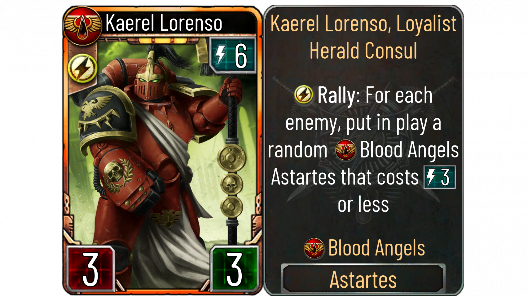Click the Blood Angels emblem inside ability text
This screenshot has height=297, width=528.
coord(346,150)
